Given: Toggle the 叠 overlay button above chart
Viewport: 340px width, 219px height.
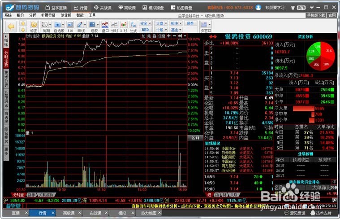Looking at the screenshot, I should pos(155,36).
